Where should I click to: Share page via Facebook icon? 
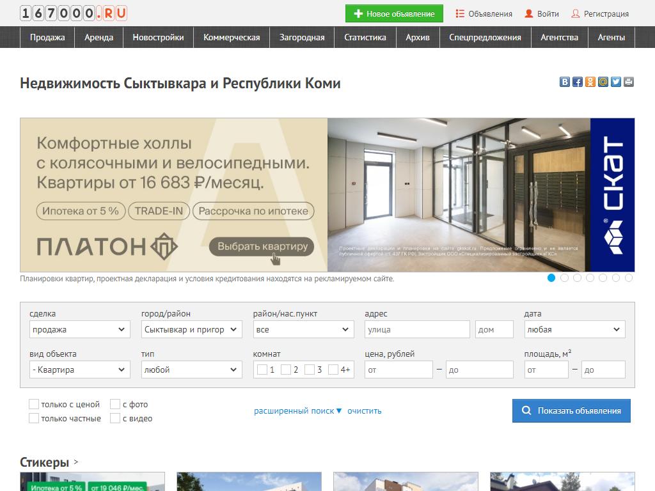(x=578, y=82)
